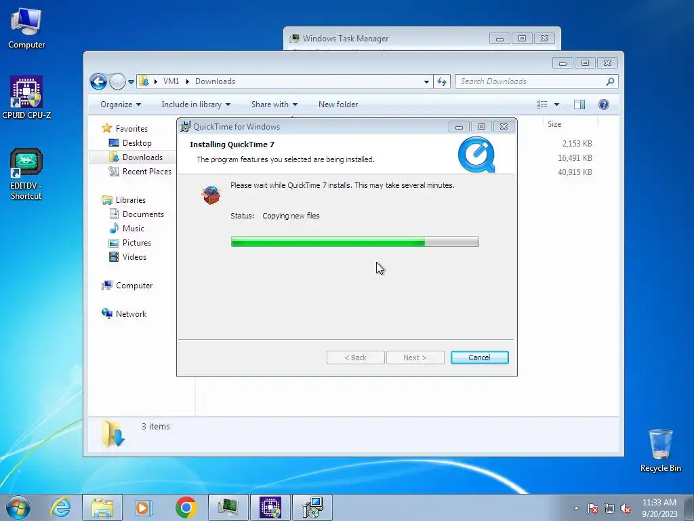Change the view icon button
694x521 pixels.
point(542,104)
